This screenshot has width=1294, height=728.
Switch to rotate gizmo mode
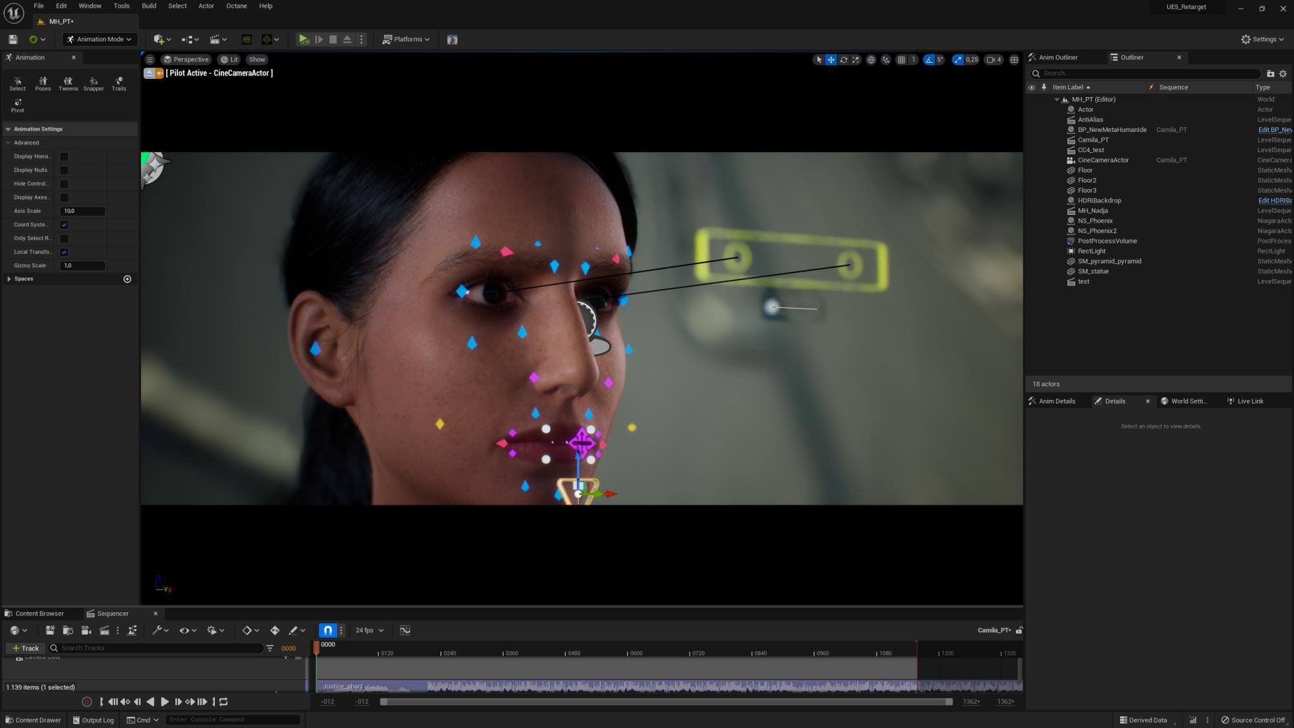coord(844,60)
